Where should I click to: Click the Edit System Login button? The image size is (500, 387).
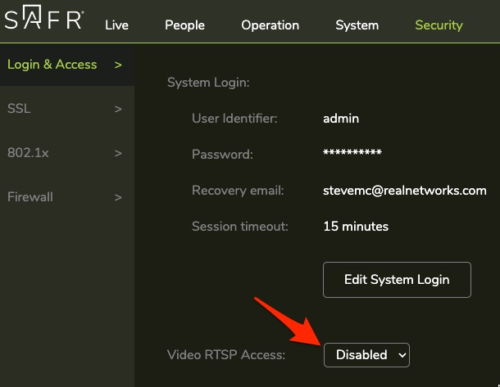[397, 280]
